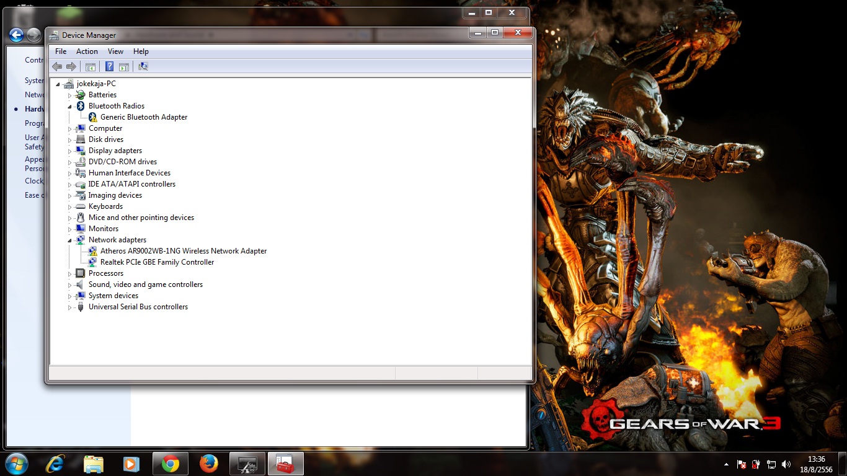Select the Batteries category icon
The image size is (847, 476).
[x=80, y=95]
